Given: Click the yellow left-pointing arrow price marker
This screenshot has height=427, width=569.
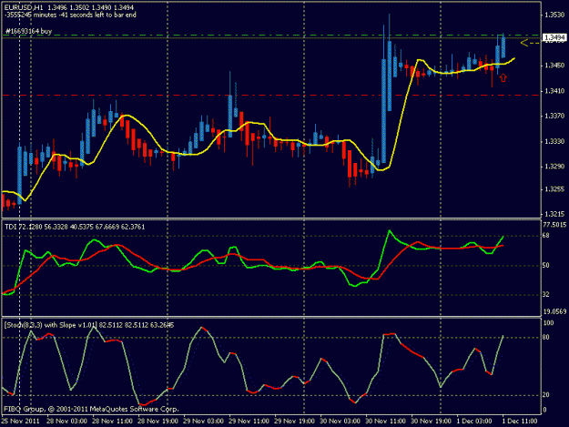Looking at the screenshot, I should 530,43.
